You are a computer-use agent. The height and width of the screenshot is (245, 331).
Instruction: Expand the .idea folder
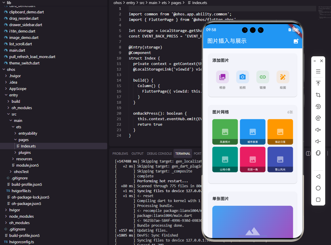[x=6, y=82]
